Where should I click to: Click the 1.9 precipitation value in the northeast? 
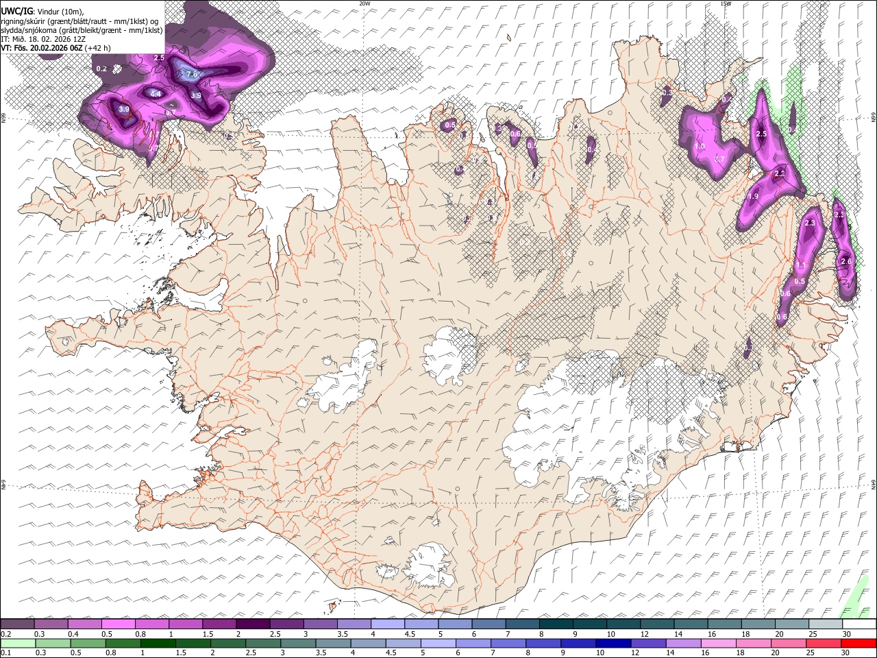click(x=753, y=197)
